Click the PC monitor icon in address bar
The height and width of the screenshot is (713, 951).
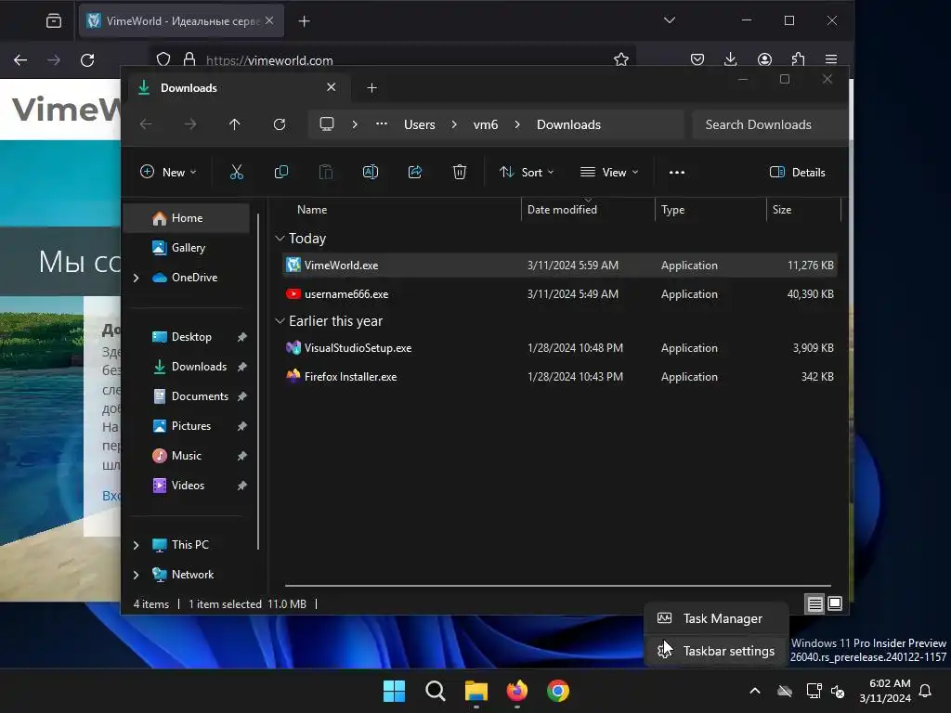click(327, 124)
